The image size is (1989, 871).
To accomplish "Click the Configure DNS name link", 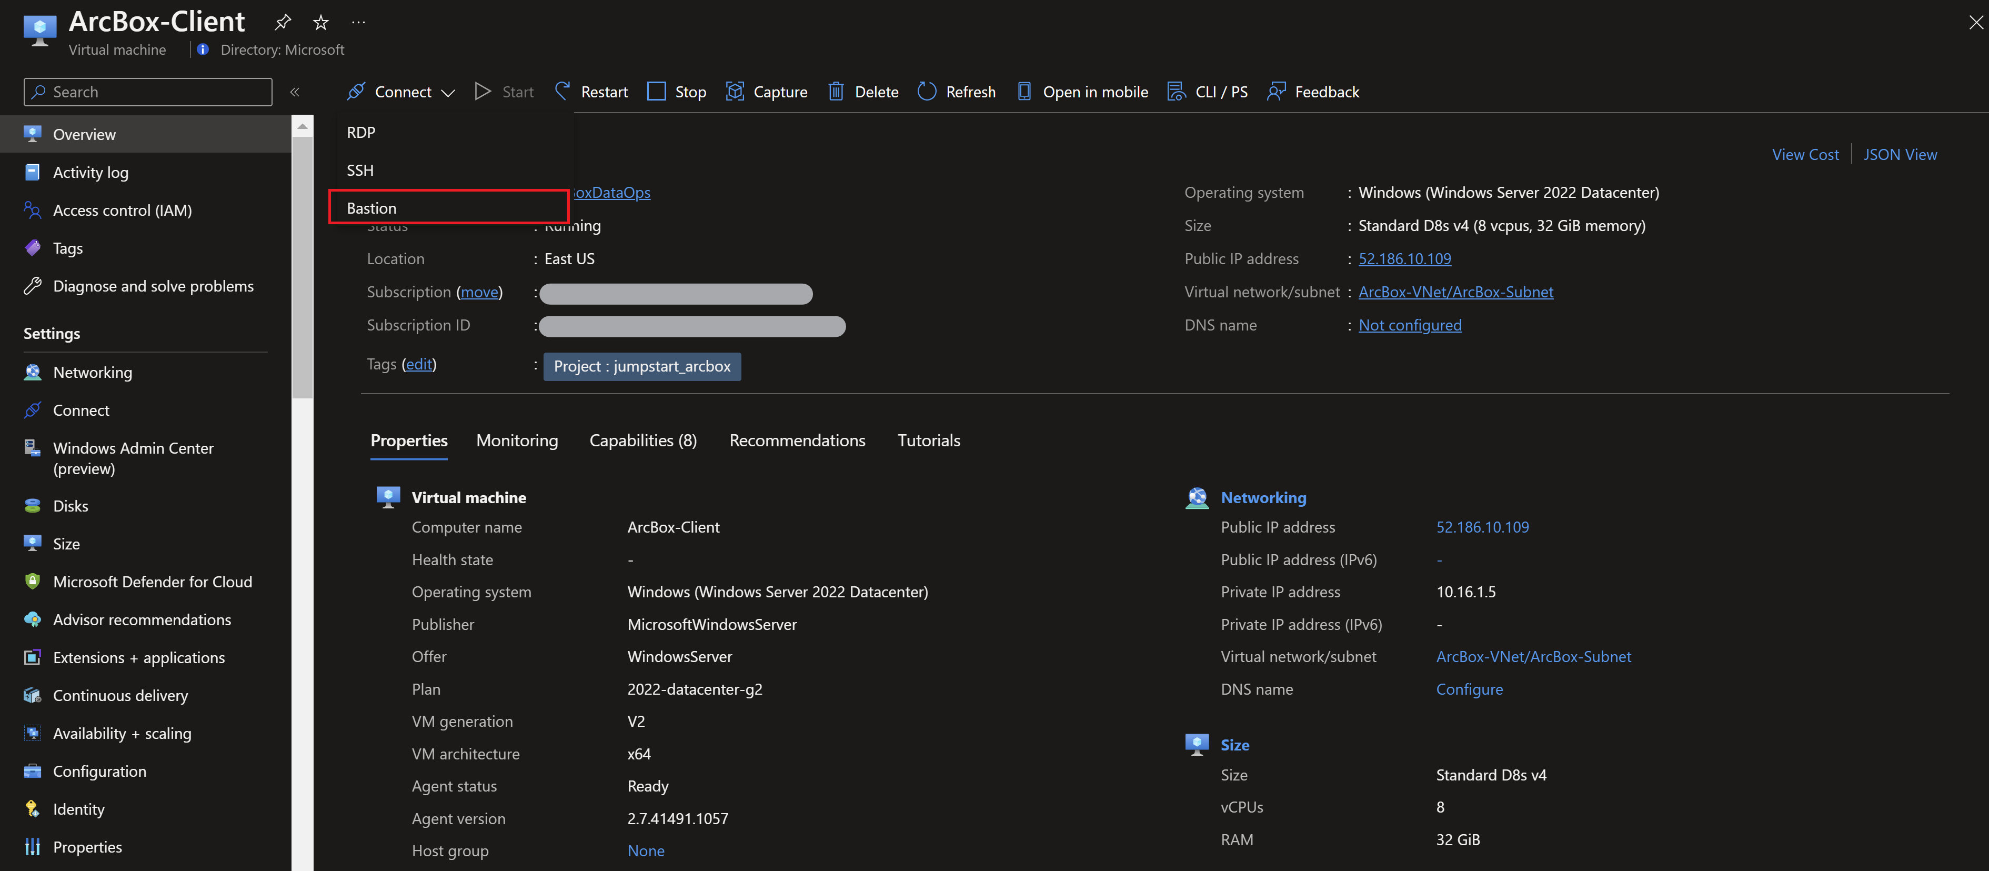I will 1469,689.
